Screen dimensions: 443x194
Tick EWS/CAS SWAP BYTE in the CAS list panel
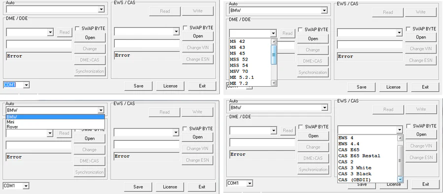409,126
